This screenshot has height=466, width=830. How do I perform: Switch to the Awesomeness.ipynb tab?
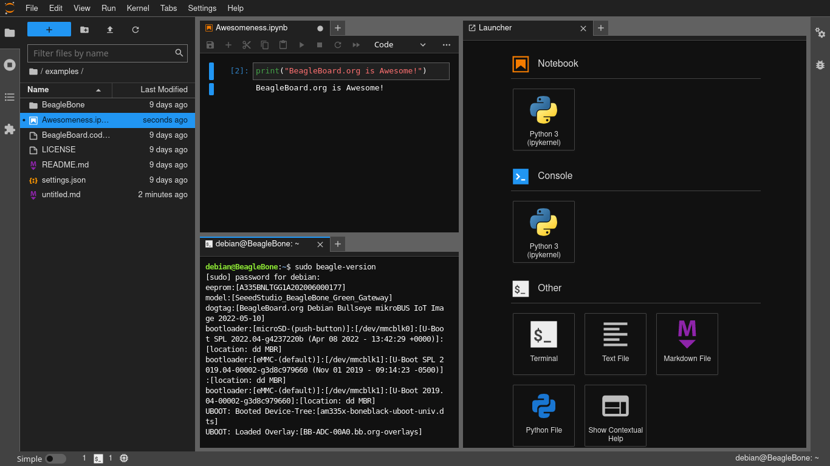(x=265, y=28)
